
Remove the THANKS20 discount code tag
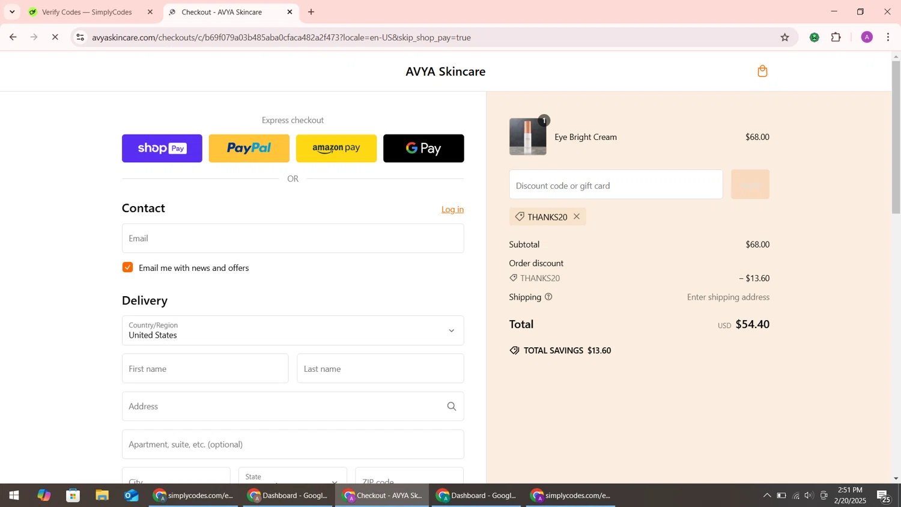577,217
